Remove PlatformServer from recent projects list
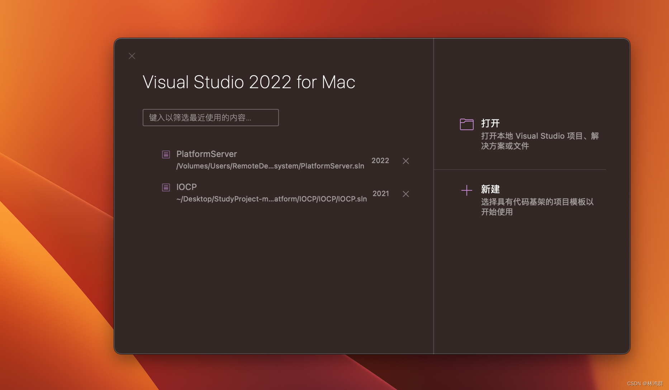Screen dimensions: 669x390 tap(405, 161)
